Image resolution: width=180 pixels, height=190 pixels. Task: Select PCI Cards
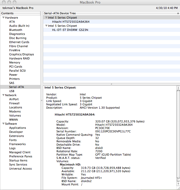[x=16, y=67]
